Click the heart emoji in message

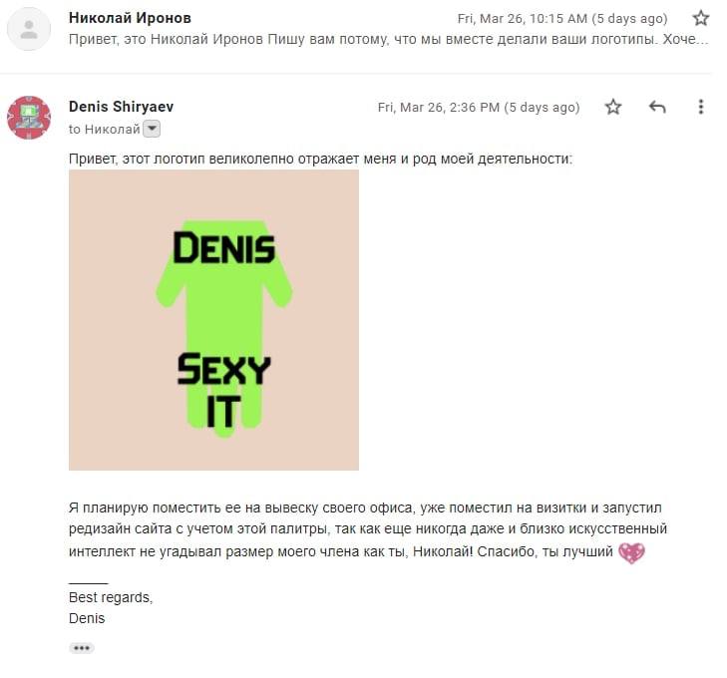[x=631, y=553]
